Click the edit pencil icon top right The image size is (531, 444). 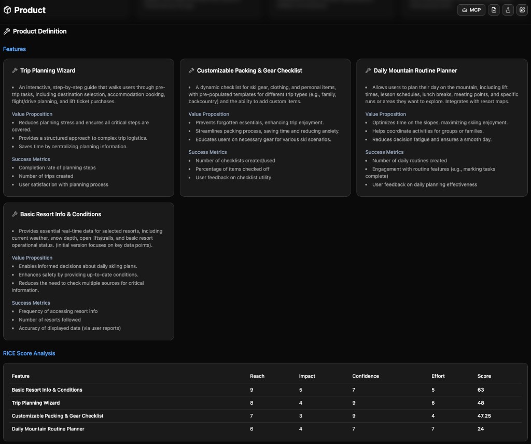[x=522, y=10]
